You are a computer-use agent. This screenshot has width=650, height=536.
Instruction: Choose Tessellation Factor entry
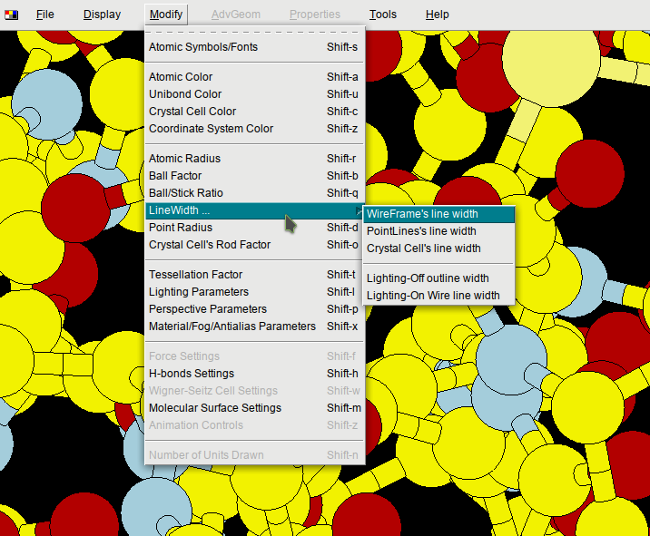(254, 275)
